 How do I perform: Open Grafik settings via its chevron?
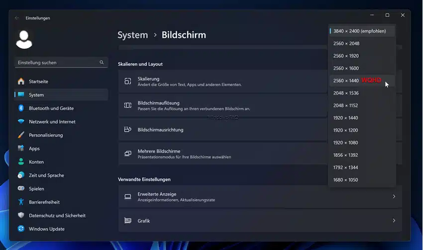(394, 221)
